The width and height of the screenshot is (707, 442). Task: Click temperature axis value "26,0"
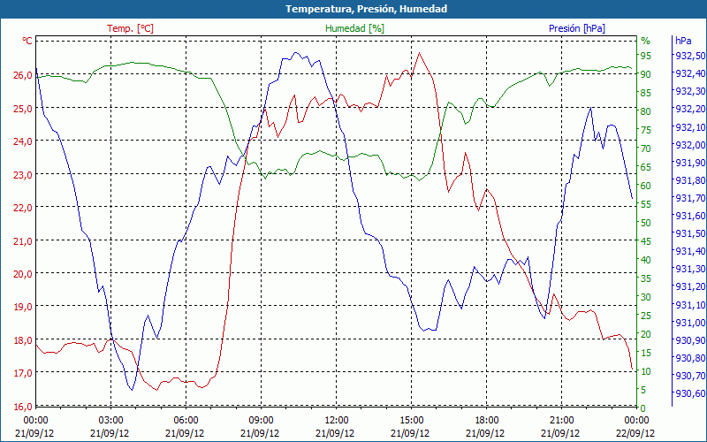coord(22,75)
